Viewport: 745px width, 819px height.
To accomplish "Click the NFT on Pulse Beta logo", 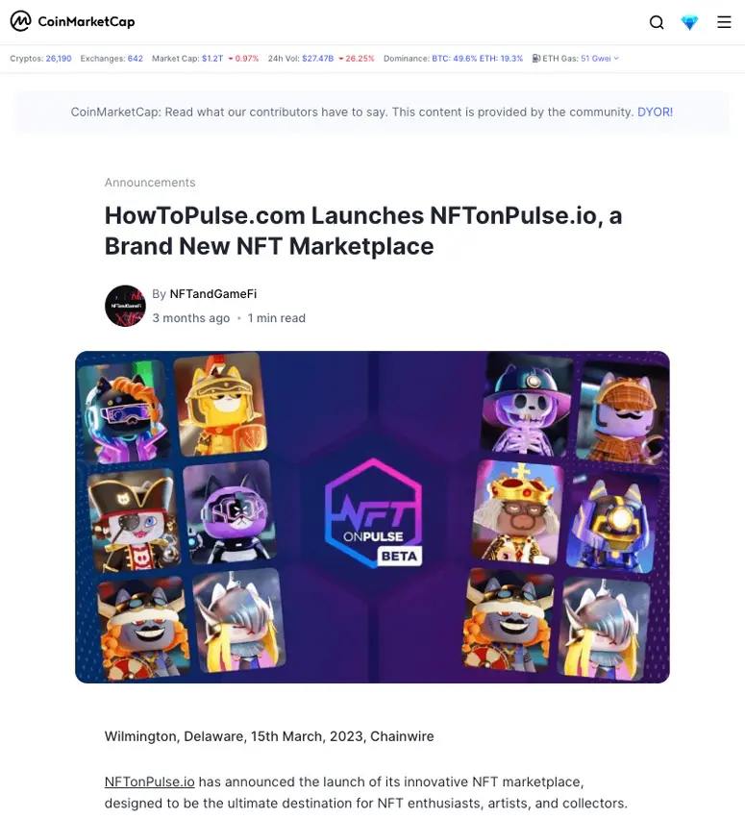I will point(373,513).
